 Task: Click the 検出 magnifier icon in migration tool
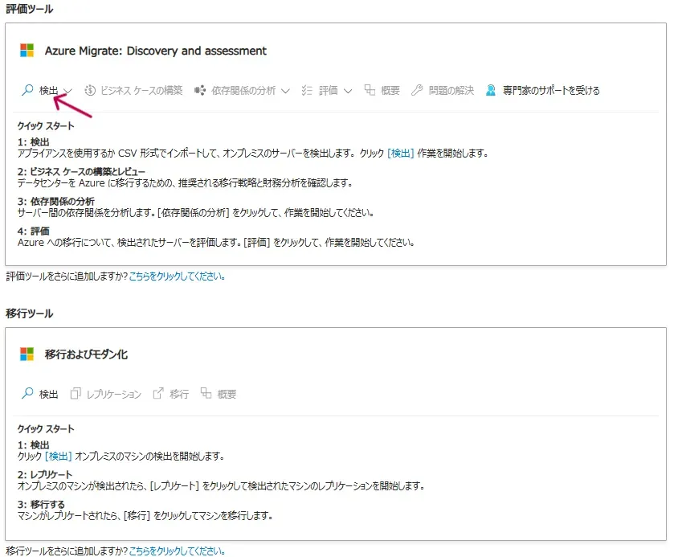pos(27,393)
